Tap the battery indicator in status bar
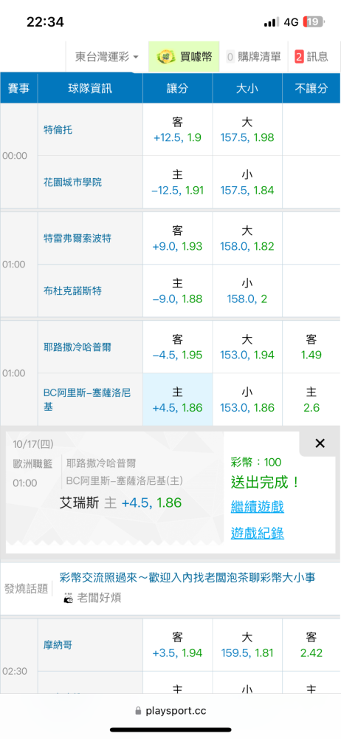The height and width of the screenshot is (739, 341). (x=314, y=21)
